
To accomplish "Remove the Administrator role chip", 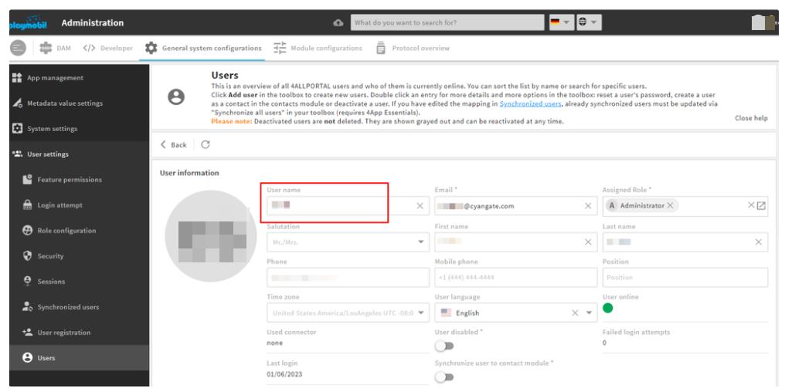I will pos(670,205).
